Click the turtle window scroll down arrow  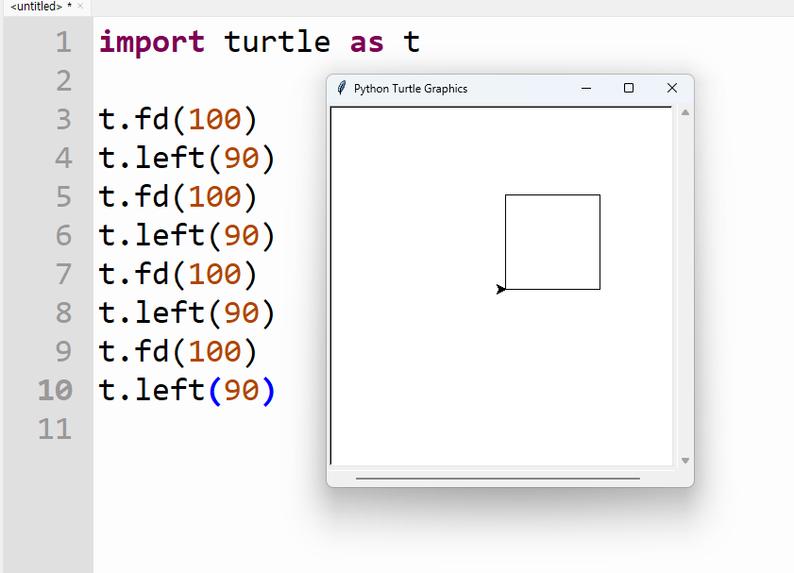[x=685, y=461]
